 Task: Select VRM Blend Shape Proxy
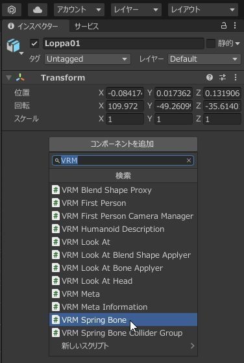[x=123, y=190]
